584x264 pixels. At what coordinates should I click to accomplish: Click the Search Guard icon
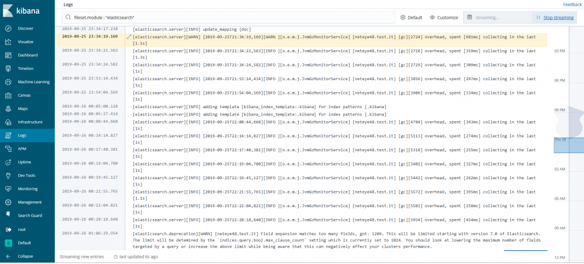click(9, 215)
